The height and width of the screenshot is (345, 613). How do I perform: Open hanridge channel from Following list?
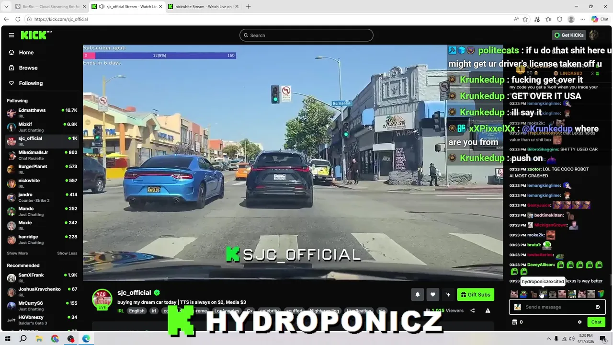[42, 240]
